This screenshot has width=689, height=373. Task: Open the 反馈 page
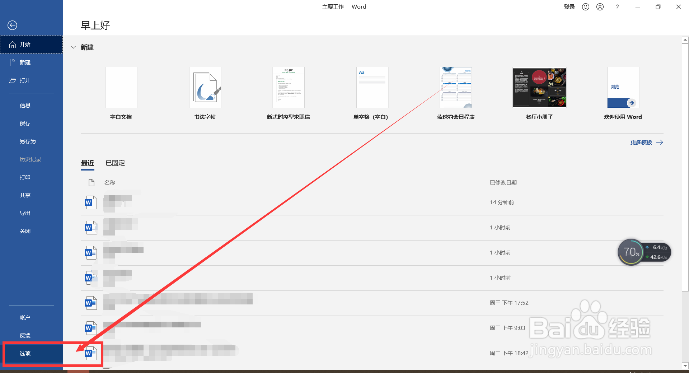31,336
